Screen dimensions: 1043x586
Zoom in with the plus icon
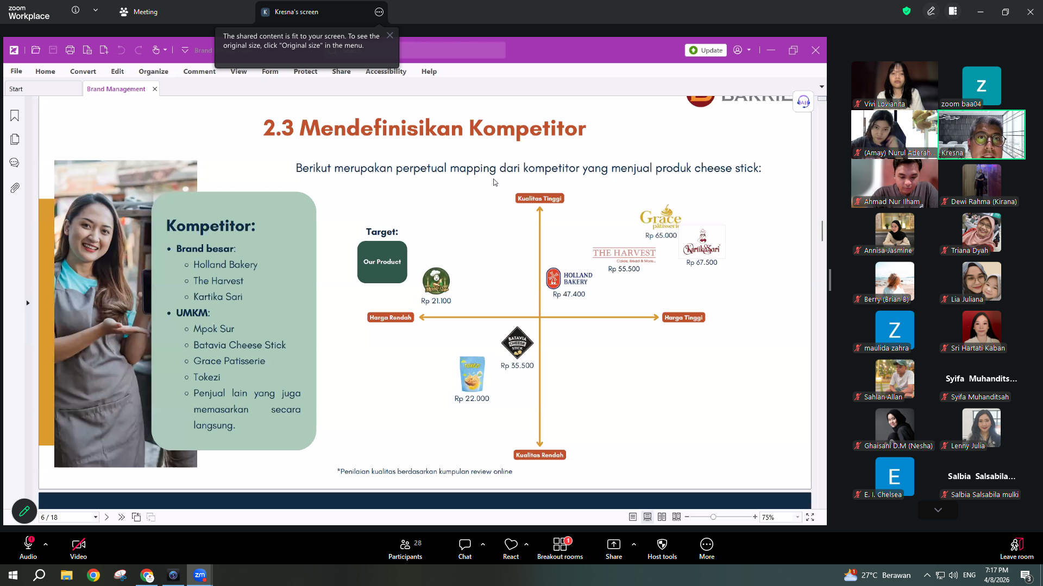click(755, 517)
